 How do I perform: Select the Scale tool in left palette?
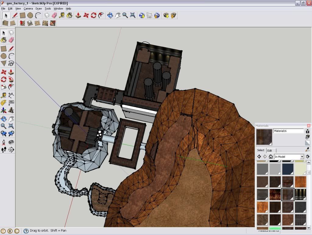(4, 87)
